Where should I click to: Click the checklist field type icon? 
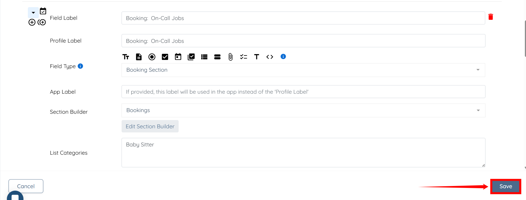tap(243, 57)
